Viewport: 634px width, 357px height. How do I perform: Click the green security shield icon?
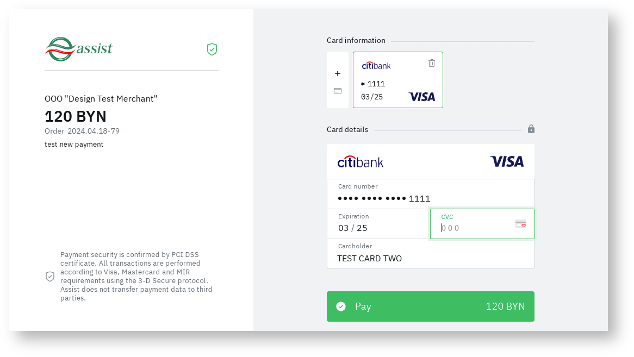[x=212, y=49]
